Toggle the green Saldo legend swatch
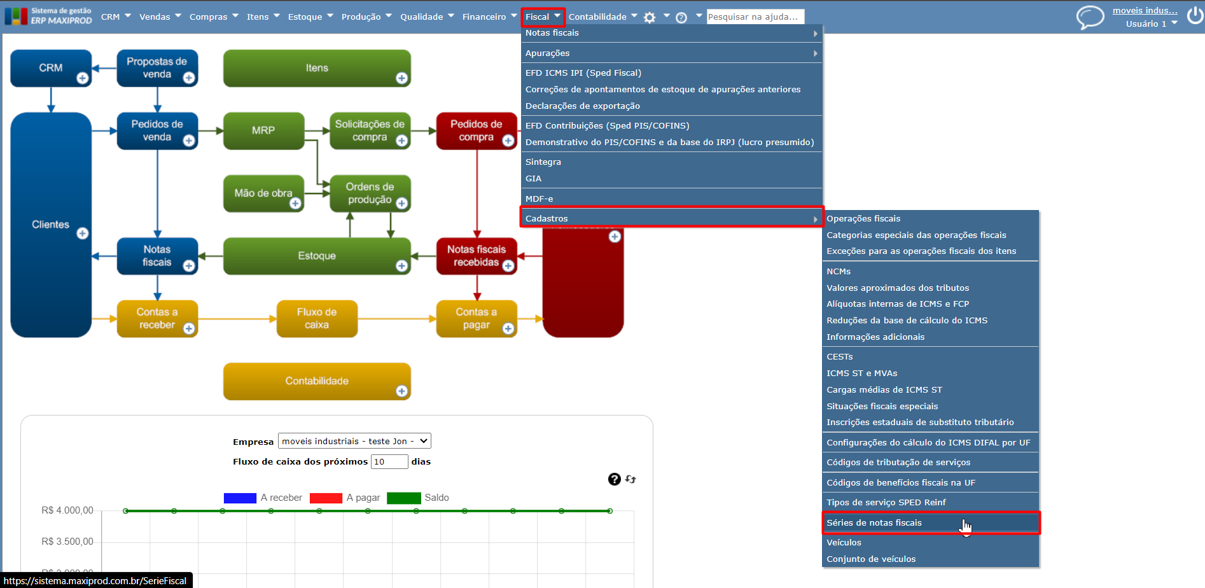 [x=404, y=498]
